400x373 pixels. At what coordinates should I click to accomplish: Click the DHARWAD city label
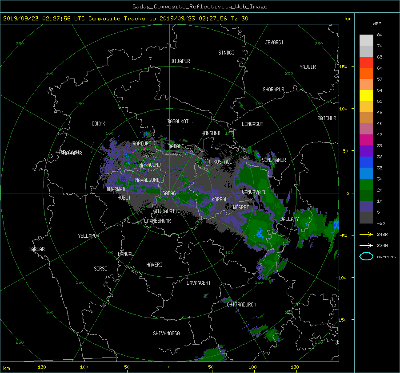[x=116, y=189]
